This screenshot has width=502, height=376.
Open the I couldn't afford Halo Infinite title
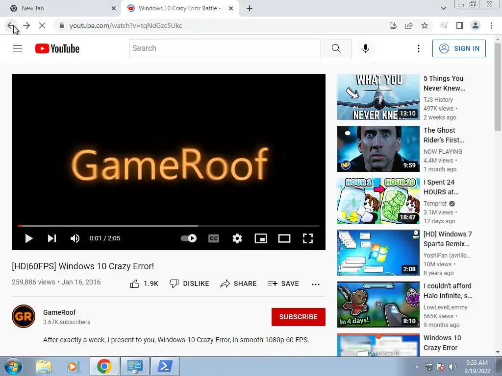(x=448, y=291)
